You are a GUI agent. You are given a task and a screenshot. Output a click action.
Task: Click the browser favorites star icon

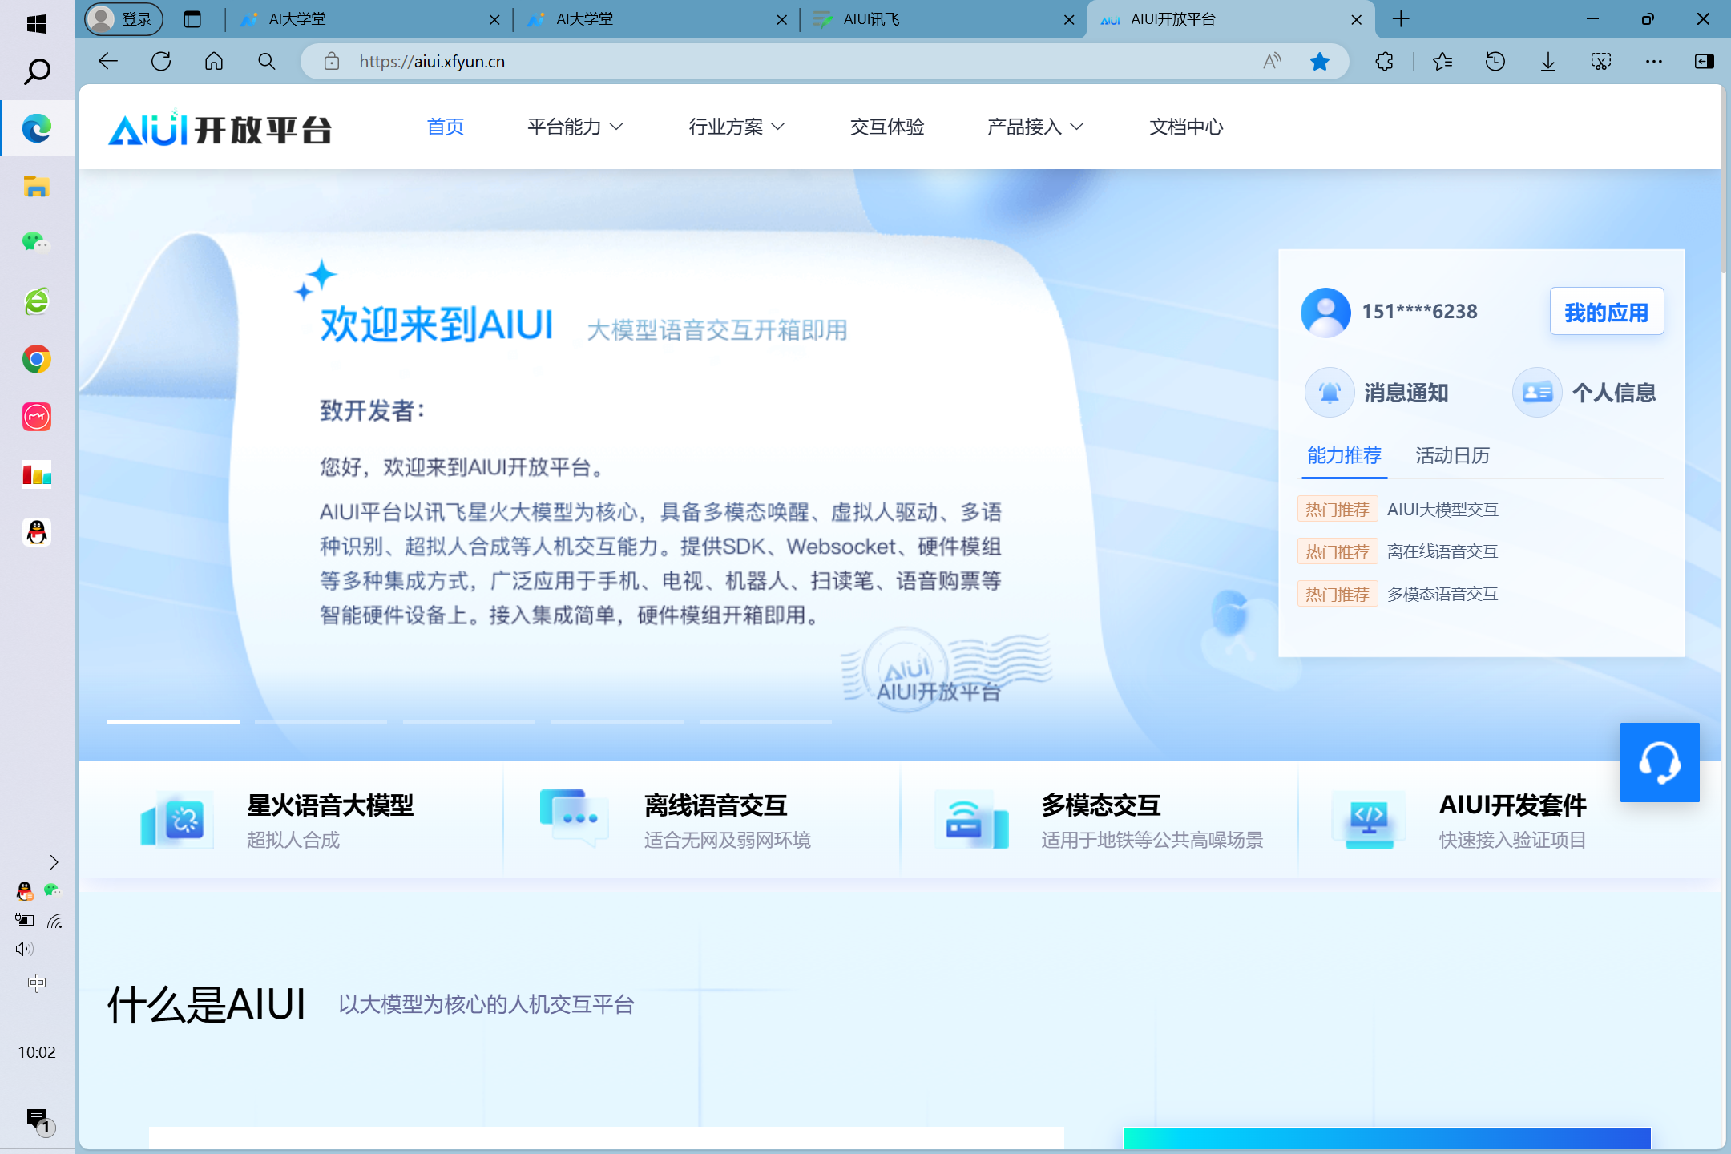pyautogui.click(x=1319, y=62)
